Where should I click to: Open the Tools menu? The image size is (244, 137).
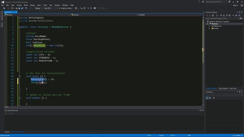point(45,5)
